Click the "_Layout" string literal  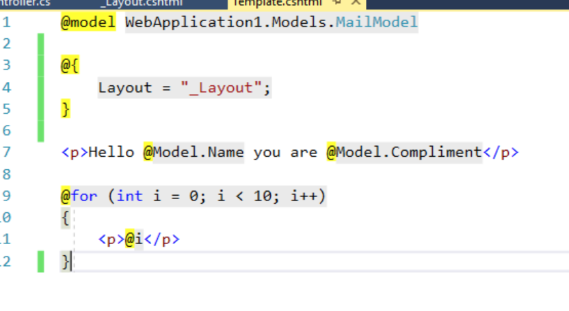pyautogui.click(x=221, y=87)
